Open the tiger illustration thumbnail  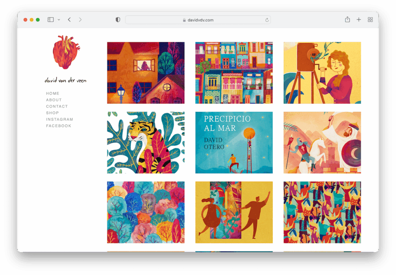tap(146, 143)
